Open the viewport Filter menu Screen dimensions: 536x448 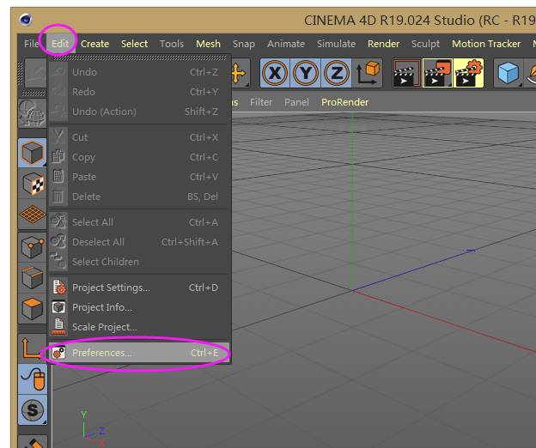coord(261,102)
